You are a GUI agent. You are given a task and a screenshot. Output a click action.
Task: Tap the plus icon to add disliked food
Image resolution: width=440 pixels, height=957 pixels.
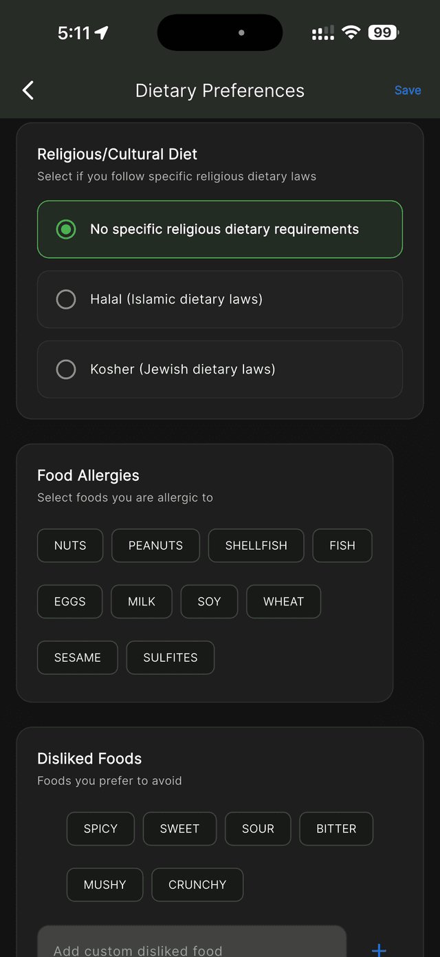pyautogui.click(x=379, y=949)
